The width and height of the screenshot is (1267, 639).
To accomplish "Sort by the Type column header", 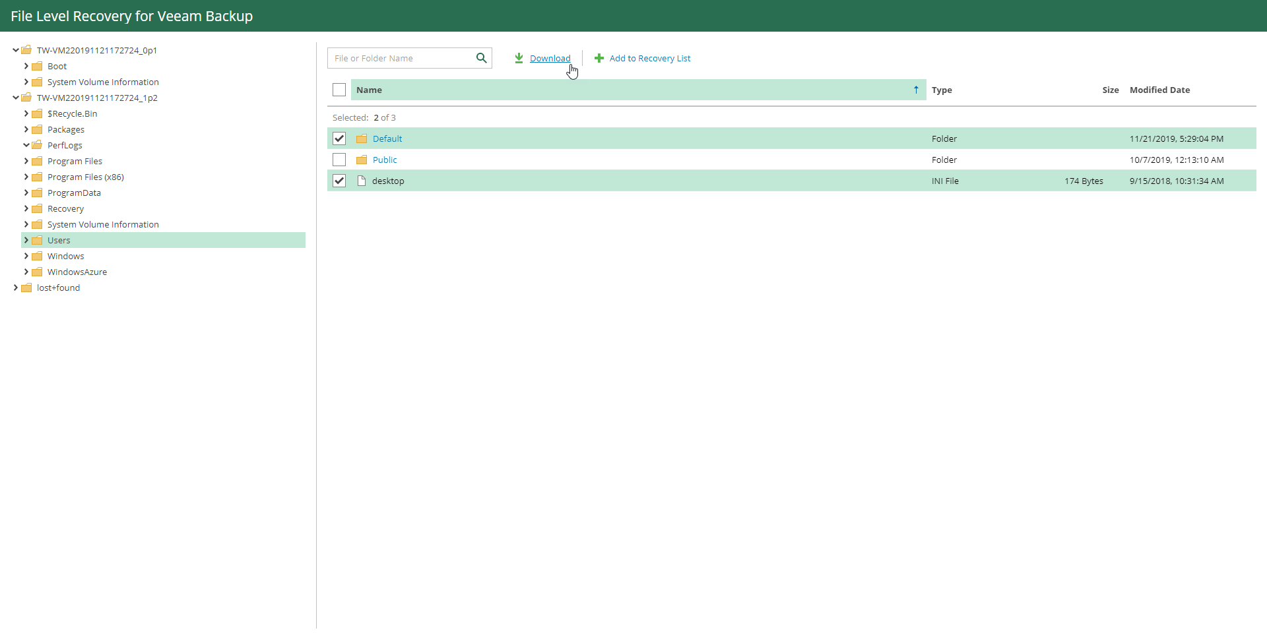I will tap(942, 90).
